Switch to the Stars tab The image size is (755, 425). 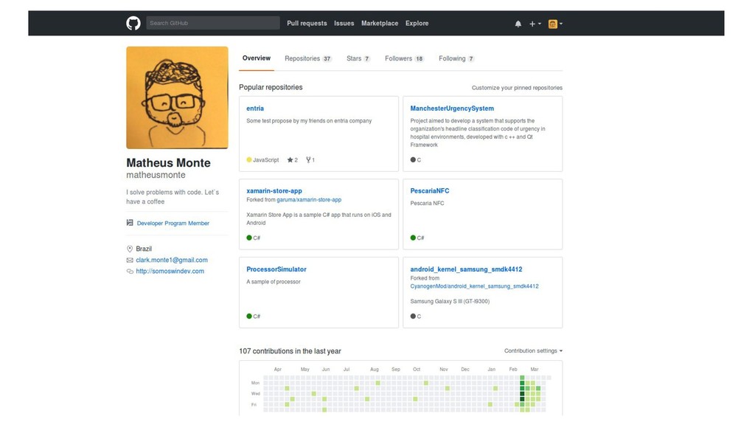(358, 58)
